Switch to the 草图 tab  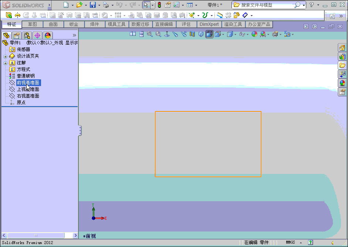coord(33,24)
